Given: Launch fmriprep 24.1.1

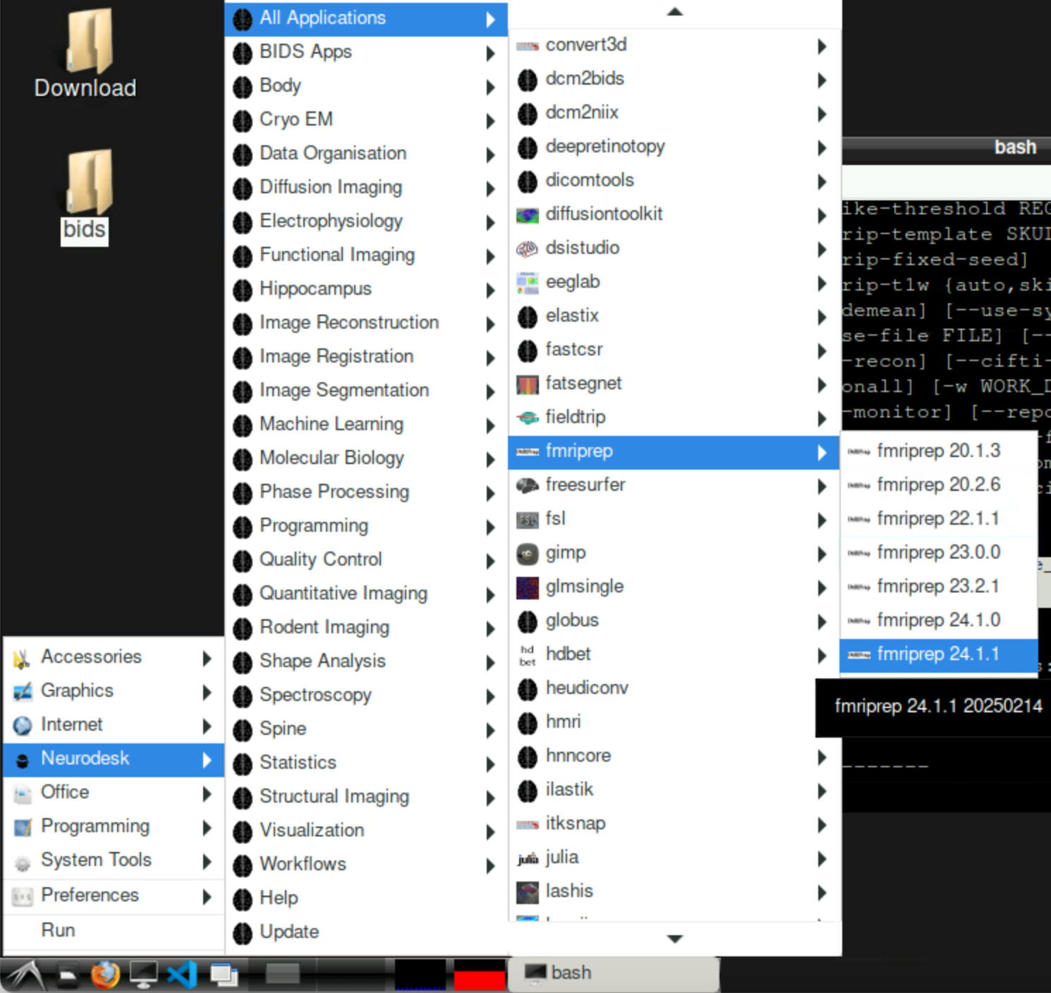Looking at the screenshot, I should (938, 655).
